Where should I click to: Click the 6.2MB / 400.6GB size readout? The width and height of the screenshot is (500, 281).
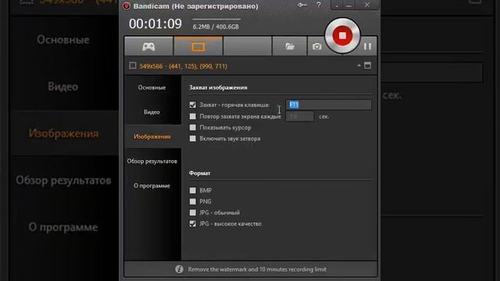(216, 27)
